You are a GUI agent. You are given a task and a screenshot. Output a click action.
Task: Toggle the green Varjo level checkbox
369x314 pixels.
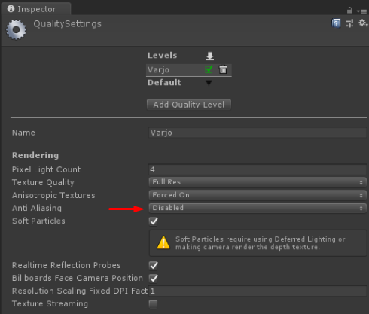pyautogui.click(x=209, y=69)
